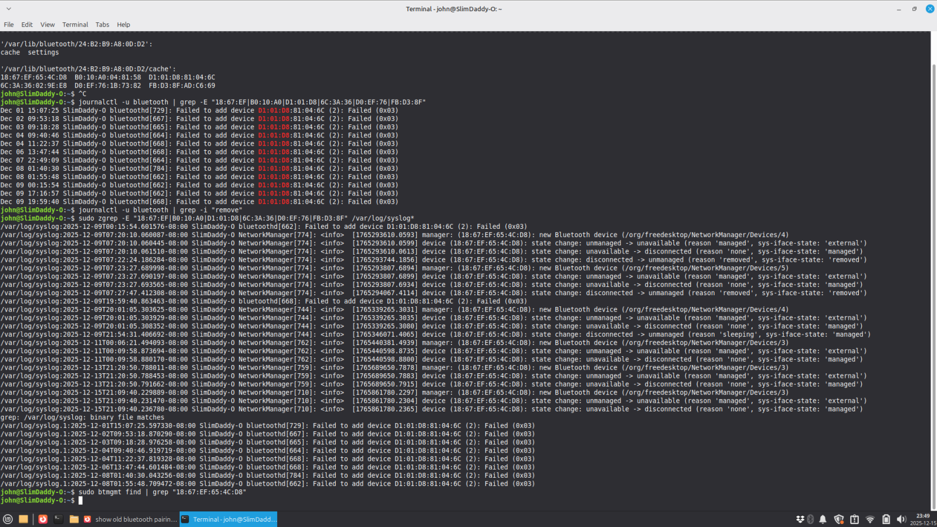Viewport: 937px width, 527px height.
Task: Open the notifications bell icon
Action: click(823, 519)
